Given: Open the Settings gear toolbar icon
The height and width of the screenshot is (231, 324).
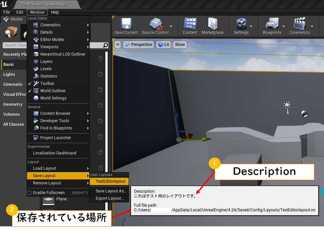Looking at the screenshot, I should pos(241,24).
